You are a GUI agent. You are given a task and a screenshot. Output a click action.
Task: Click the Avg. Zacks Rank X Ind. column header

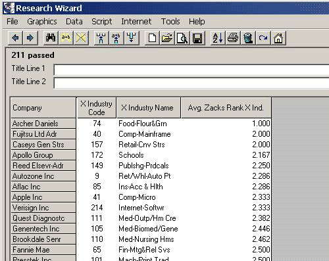(x=226, y=108)
